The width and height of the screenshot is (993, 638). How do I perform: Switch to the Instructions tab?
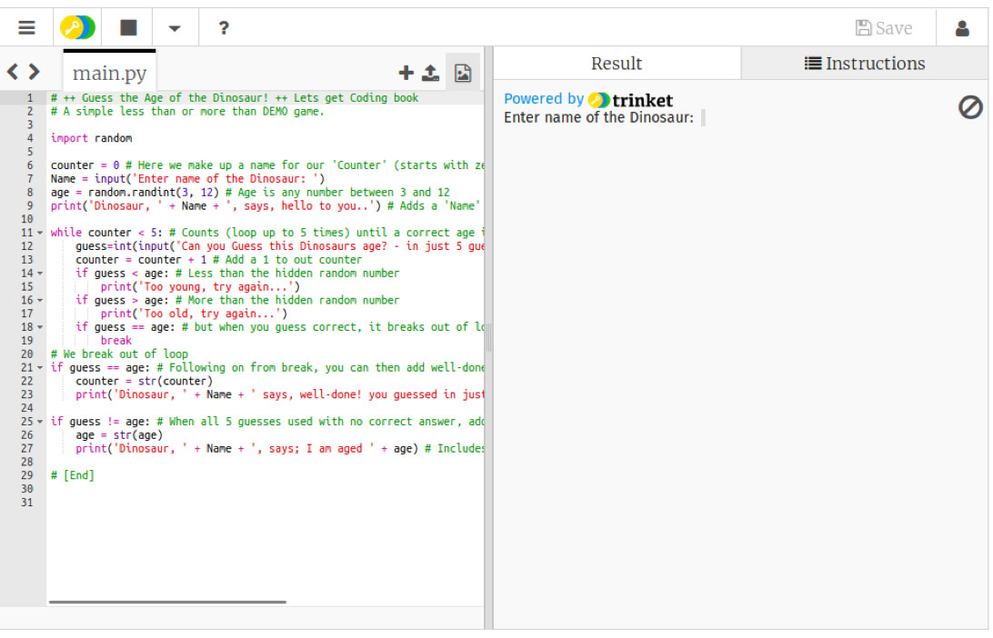point(865,64)
